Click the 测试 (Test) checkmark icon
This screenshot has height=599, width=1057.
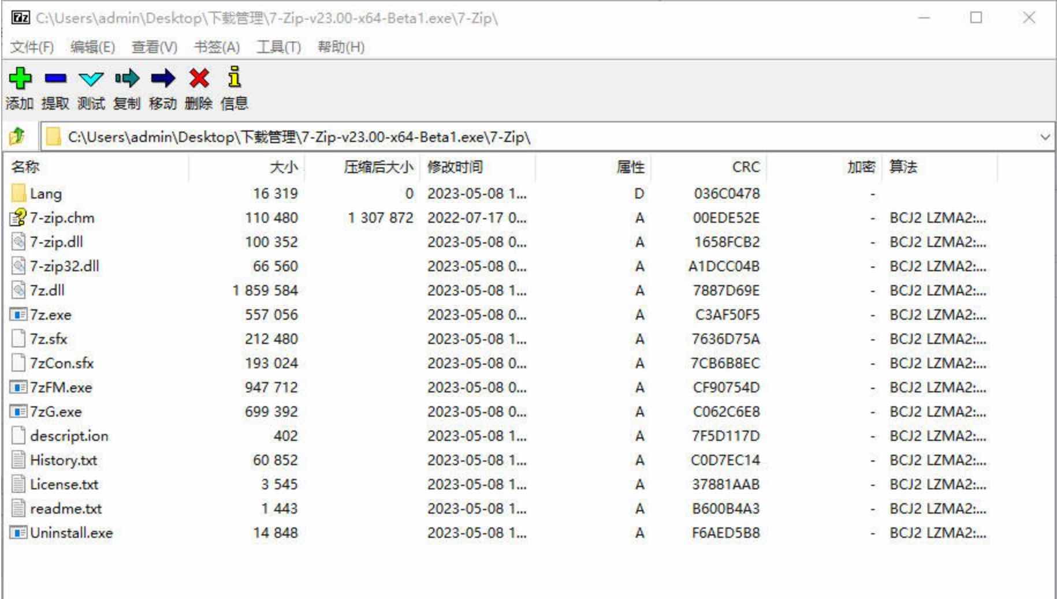pos(91,78)
